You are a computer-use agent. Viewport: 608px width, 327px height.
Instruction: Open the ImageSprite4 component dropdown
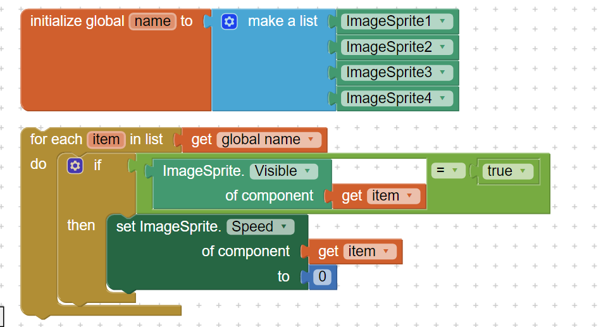pos(442,98)
